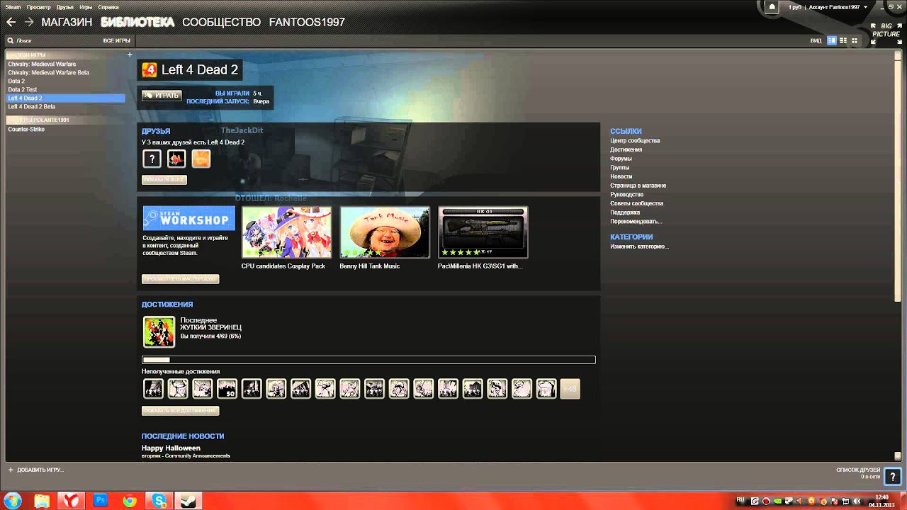Open Benny Hill Tank Music thumbnail

tap(385, 232)
